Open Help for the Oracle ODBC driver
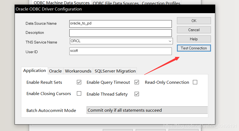Image resolution: width=239 pixels, height=131 pixels. click(194, 39)
